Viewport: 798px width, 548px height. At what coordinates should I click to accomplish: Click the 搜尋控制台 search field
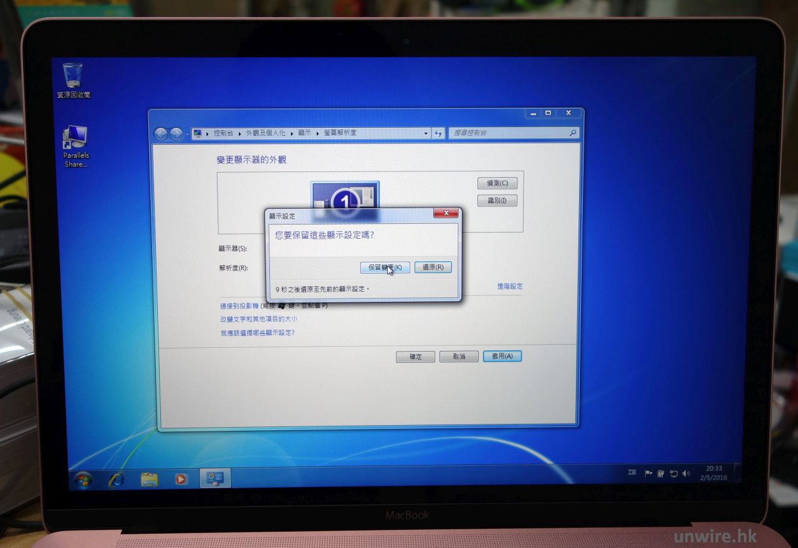click(508, 133)
